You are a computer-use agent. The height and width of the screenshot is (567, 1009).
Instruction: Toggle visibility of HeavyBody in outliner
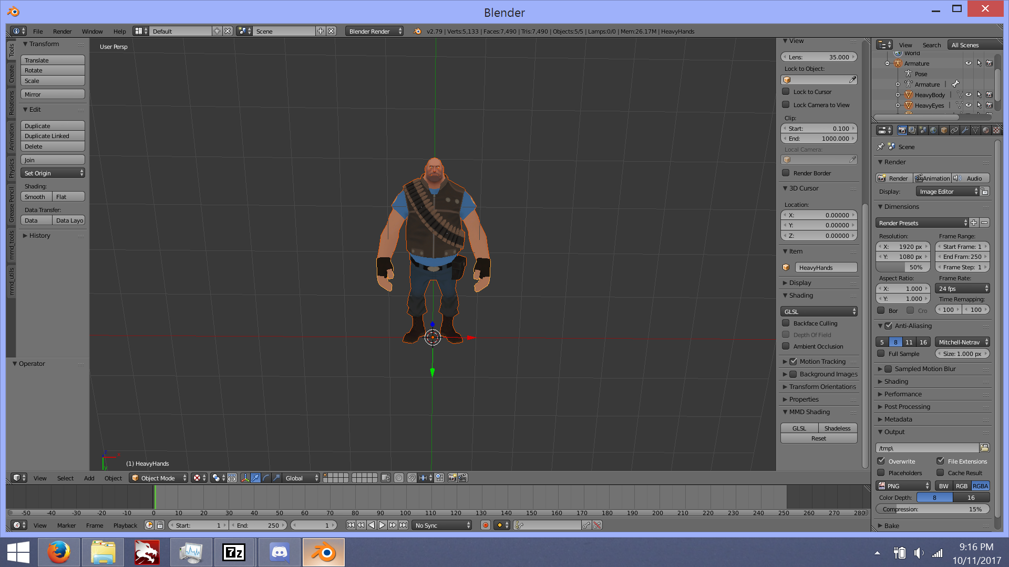click(969, 94)
